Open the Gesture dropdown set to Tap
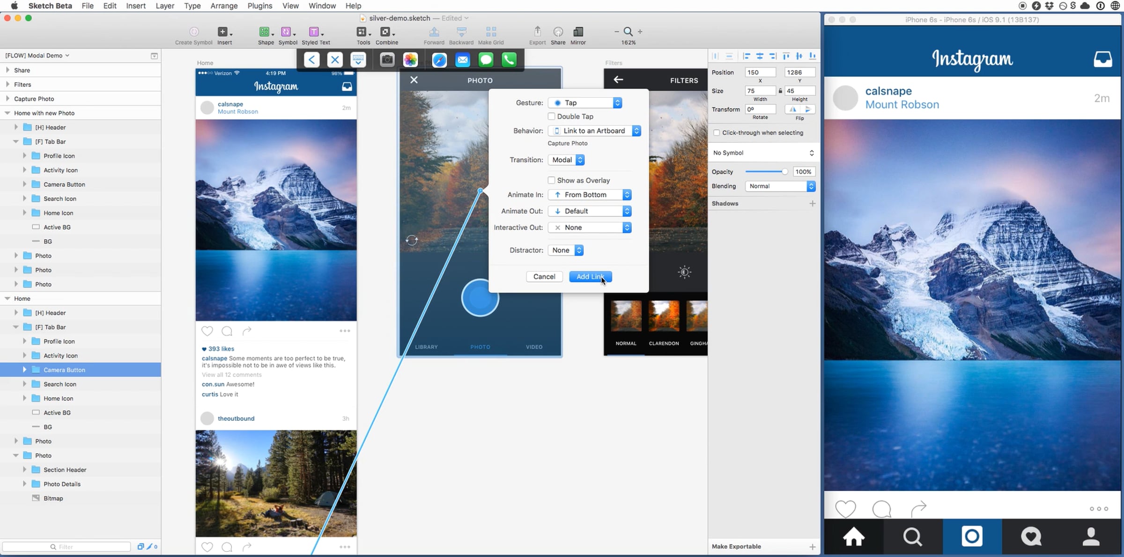The width and height of the screenshot is (1124, 557). coord(585,103)
